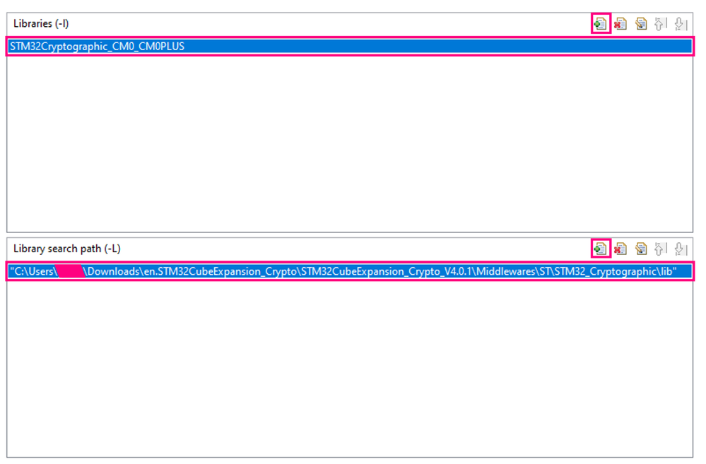Remove STM32Cryptographic_CM0_CM0PLUS using delete toolbar button

(x=620, y=23)
